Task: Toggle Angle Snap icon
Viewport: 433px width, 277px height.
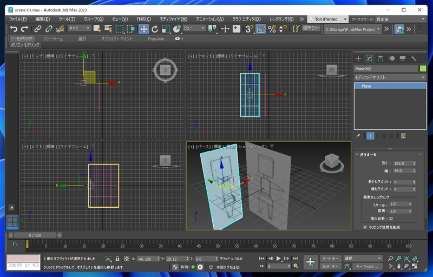Action: click(261, 29)
